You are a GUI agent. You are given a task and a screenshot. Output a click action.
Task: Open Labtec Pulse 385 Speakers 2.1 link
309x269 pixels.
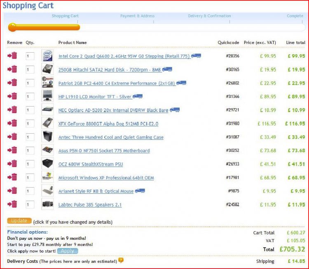pos(90,205)
